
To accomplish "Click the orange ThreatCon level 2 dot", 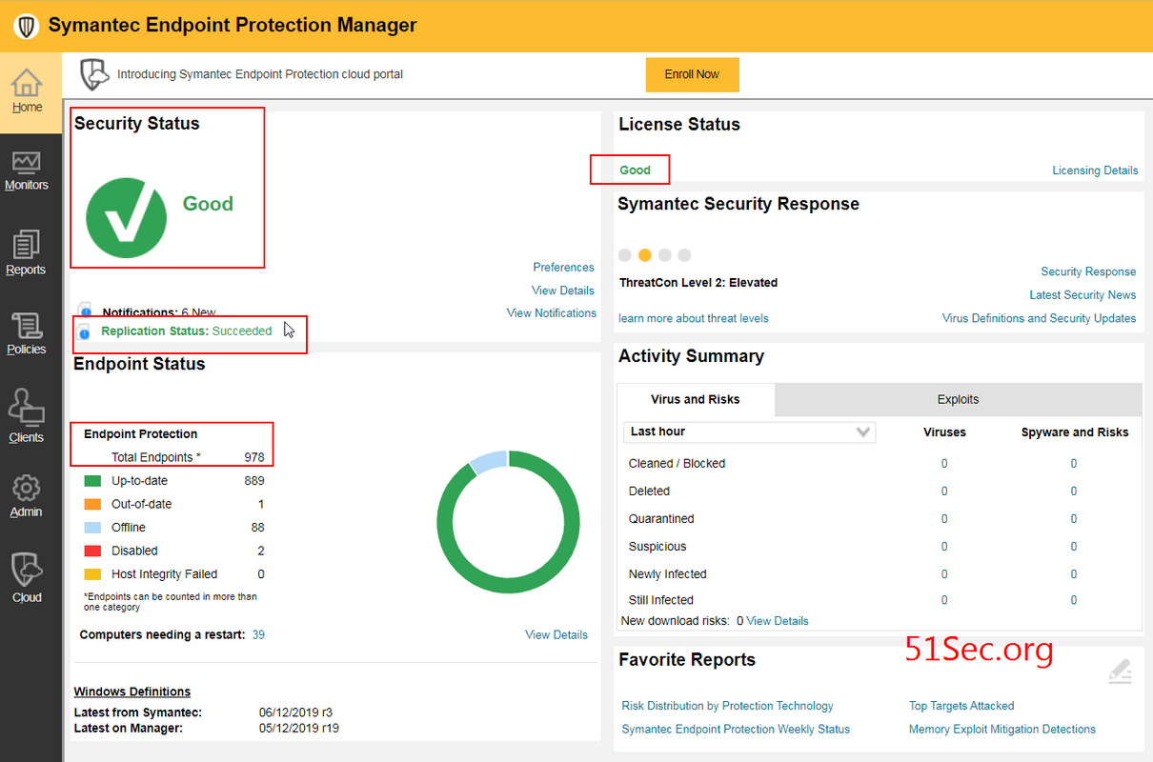I will (x=645, y=255).
